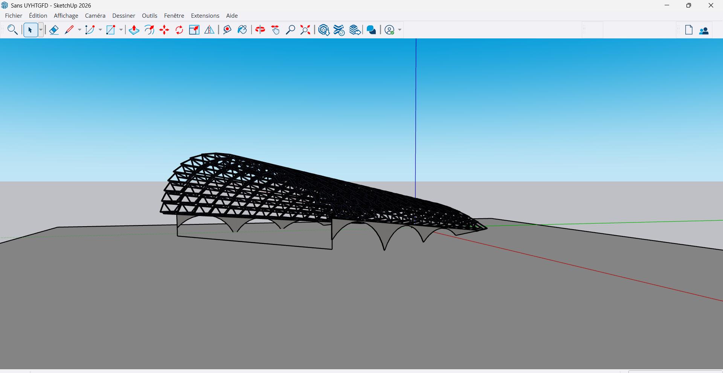Viewport: 723px width, 373px height.
Task: Open the Caméra menu
Action: point(95,16)
